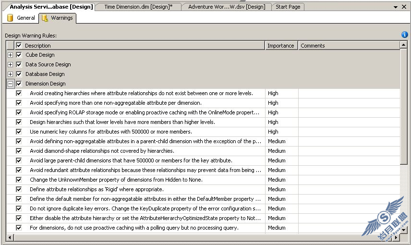The width and height of the screenshot is (411, 245).
Task: Click the Comments column header
Action: coord(349,45)
